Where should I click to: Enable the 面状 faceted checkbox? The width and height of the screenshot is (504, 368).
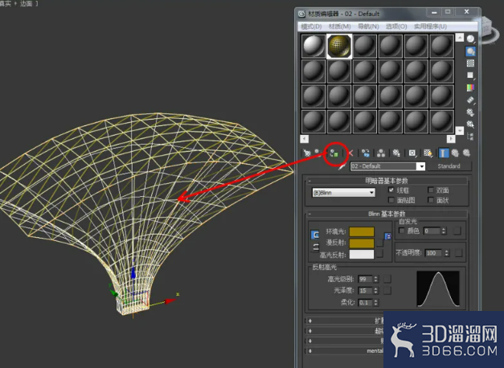(x=431, y=200)
